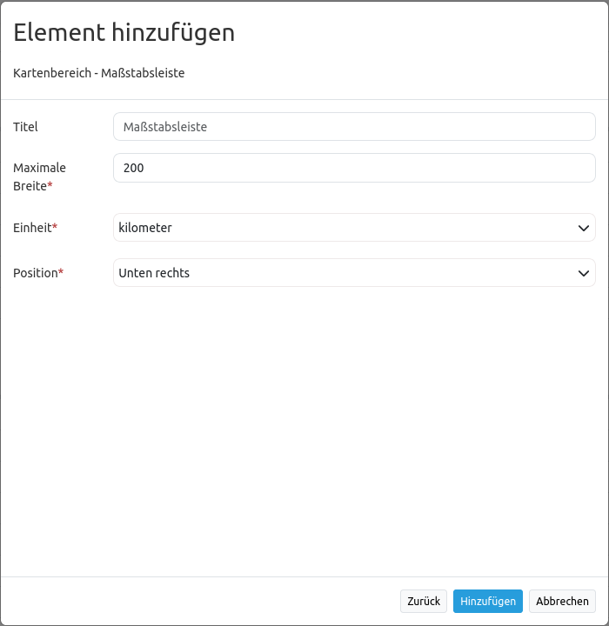The image size is (609, 626).
Task: Click on the value 200 in width field
Action: pos(133,168)
